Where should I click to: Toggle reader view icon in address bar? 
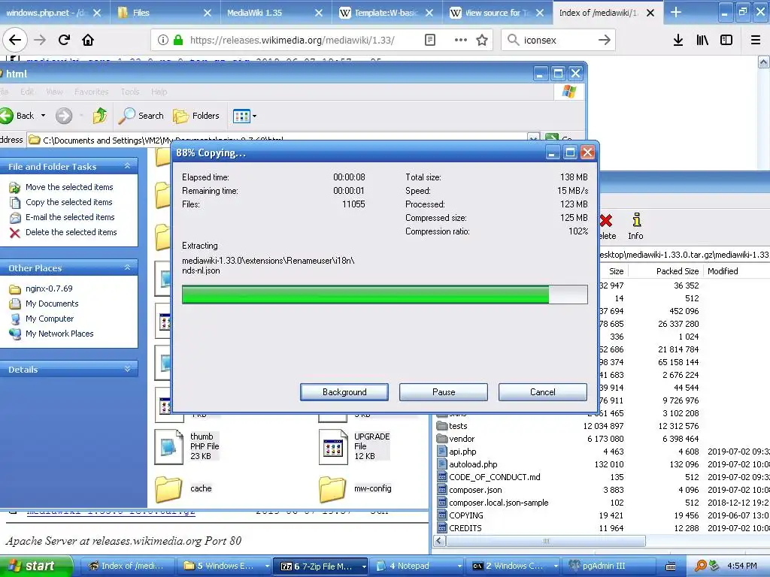(429, 40)
